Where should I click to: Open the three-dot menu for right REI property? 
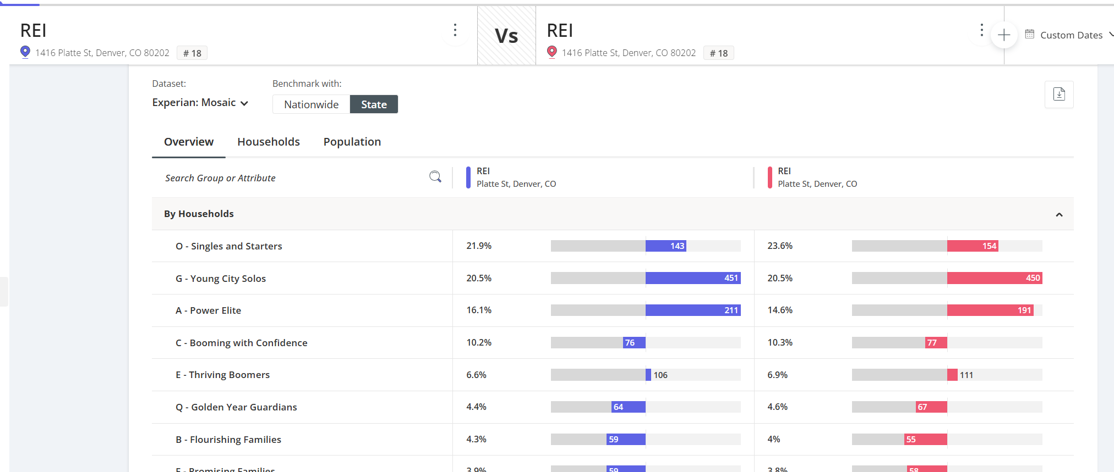click(981, 30)
